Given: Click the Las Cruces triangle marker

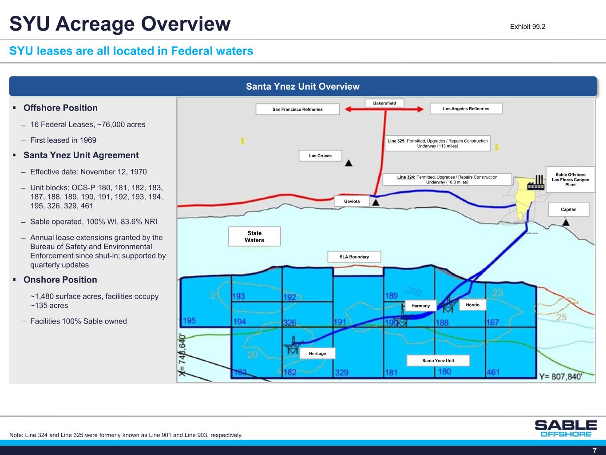Looking at the screenshot, I should (349, 163).
